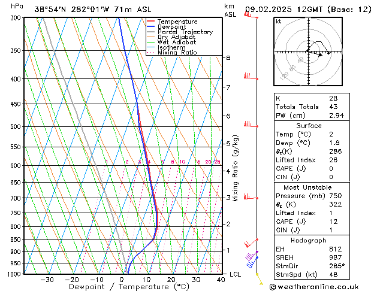
Task: Click the red wind barb at 700 hPa
Action: (251, 196)
